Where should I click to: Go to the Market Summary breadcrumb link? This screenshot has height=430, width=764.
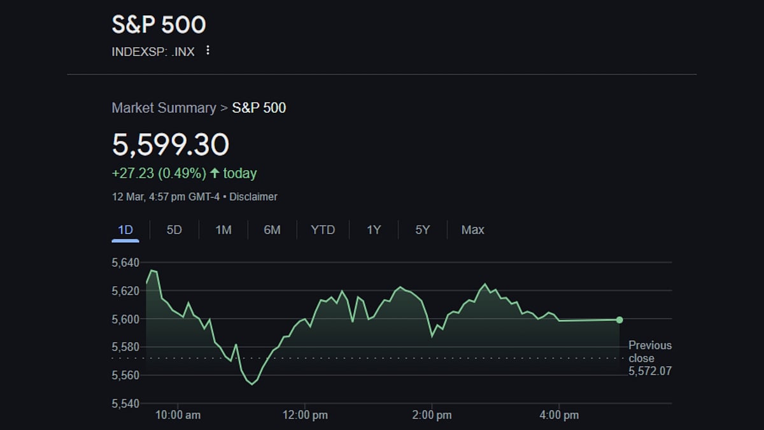click(x=164, y=108)
